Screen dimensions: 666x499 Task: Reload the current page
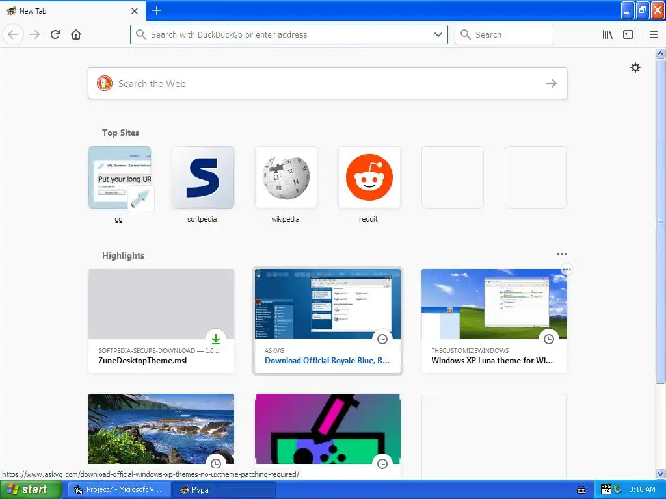tap(55, 34)
